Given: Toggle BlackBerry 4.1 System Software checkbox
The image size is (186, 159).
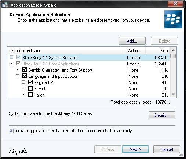Looking at the screenshot, I should [18, 57].
